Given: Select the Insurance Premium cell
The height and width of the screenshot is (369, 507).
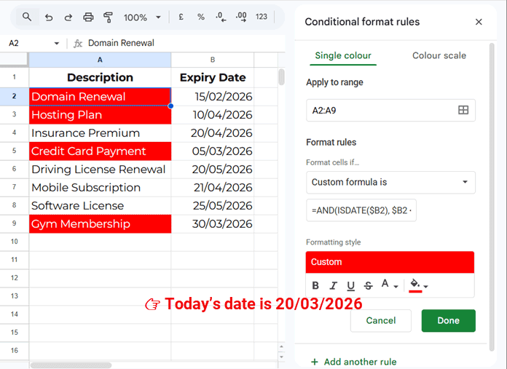Looking at the screenshot, I should (100, 133).
